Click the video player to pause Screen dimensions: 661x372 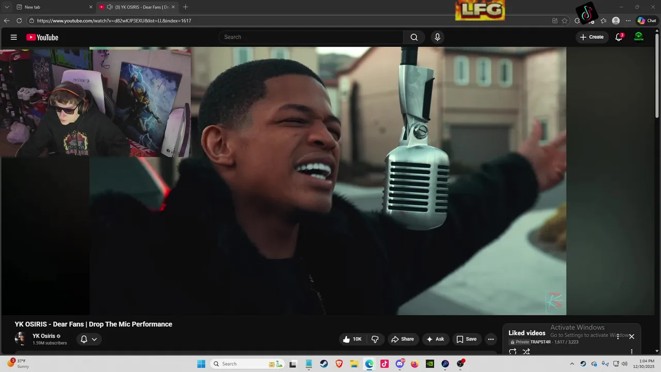[x=328, y=181]
